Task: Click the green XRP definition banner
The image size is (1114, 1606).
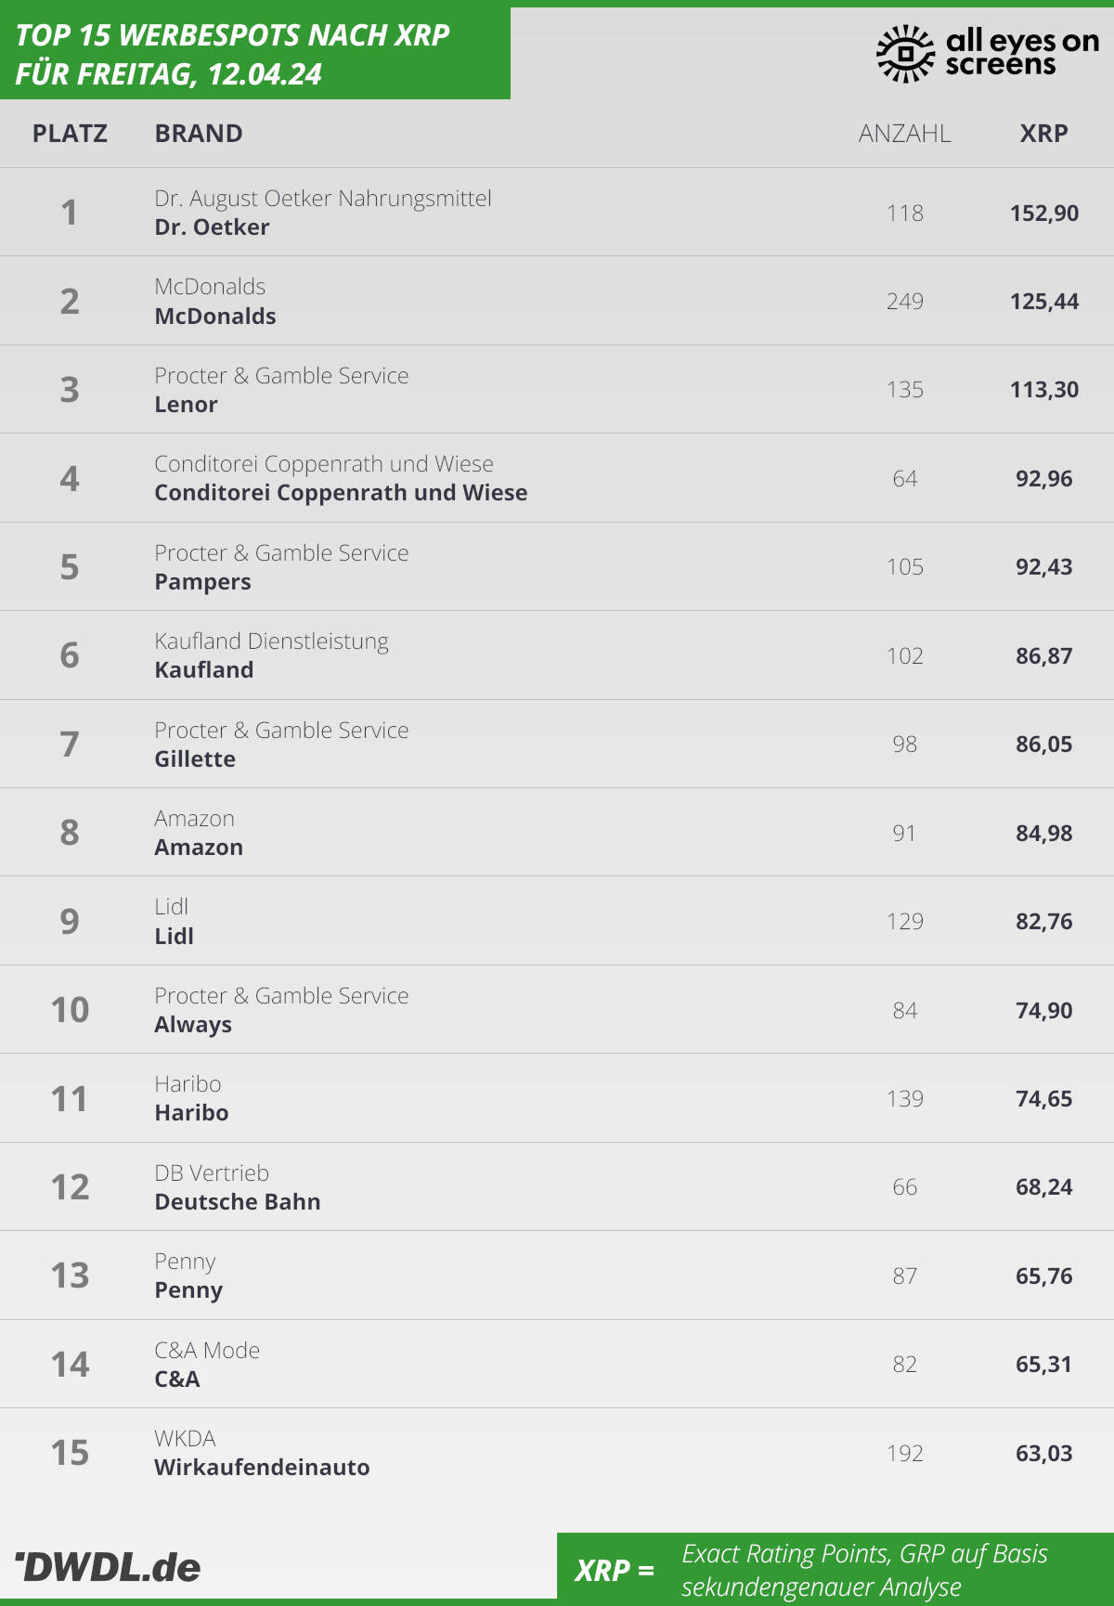Action: (835, 1569)
